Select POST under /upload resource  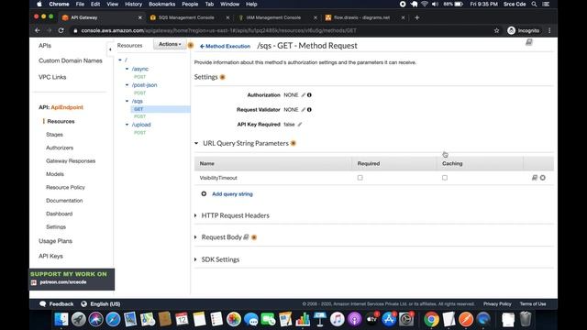pyautogui.click(x=139, y=133)
